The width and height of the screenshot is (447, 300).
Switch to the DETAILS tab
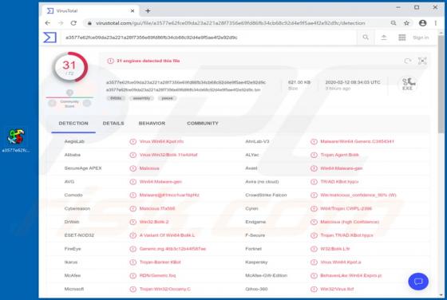(113, 124)
